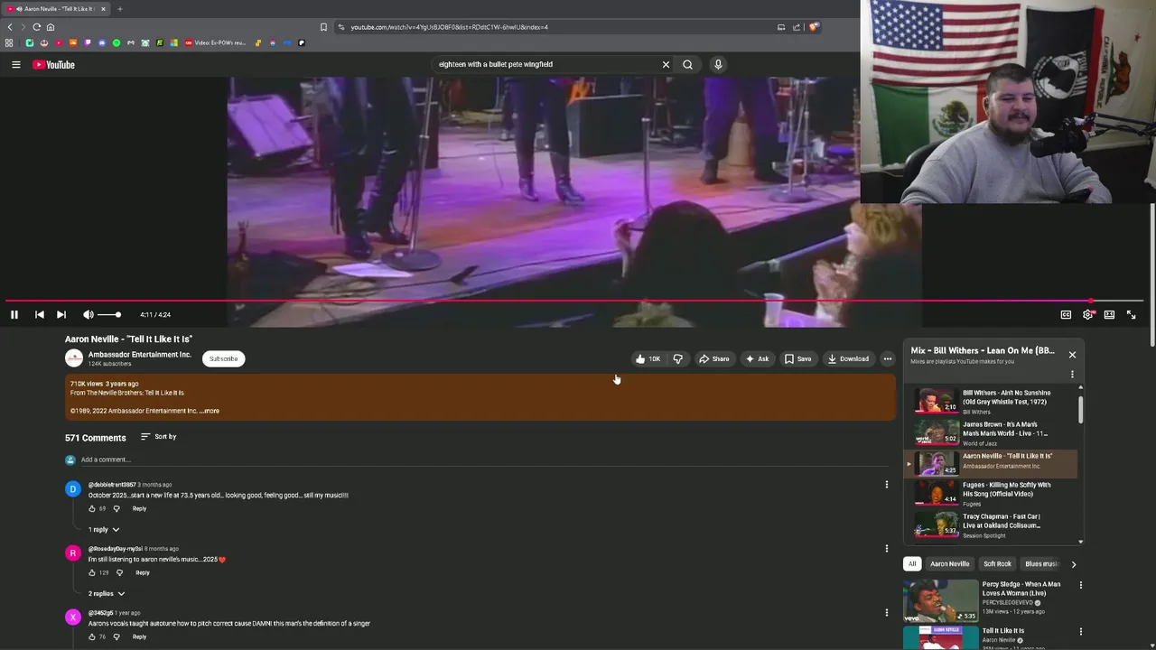1156x650 pixels.
Task: Open the player settings gear
Action: [x=1087, y=314]
